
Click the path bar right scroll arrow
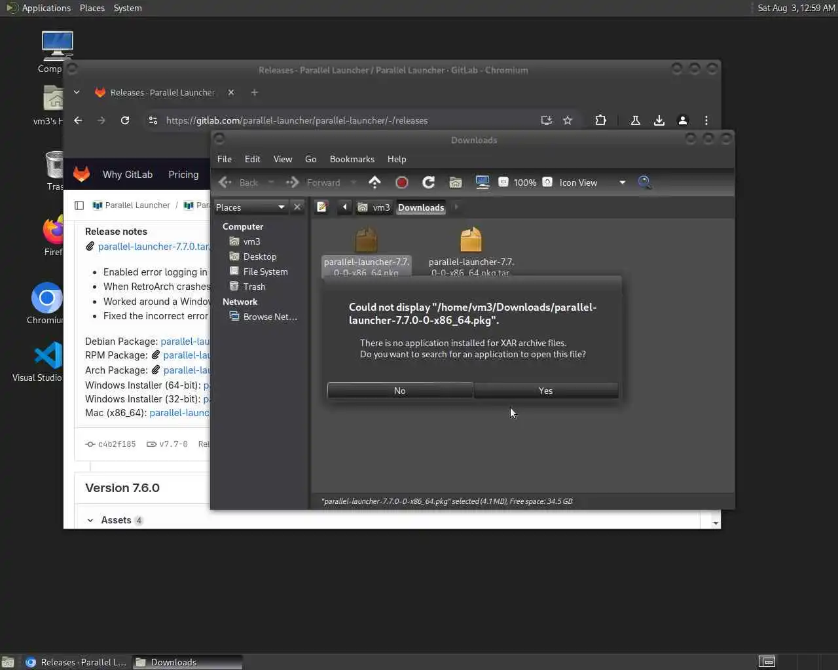pos(456,207)
